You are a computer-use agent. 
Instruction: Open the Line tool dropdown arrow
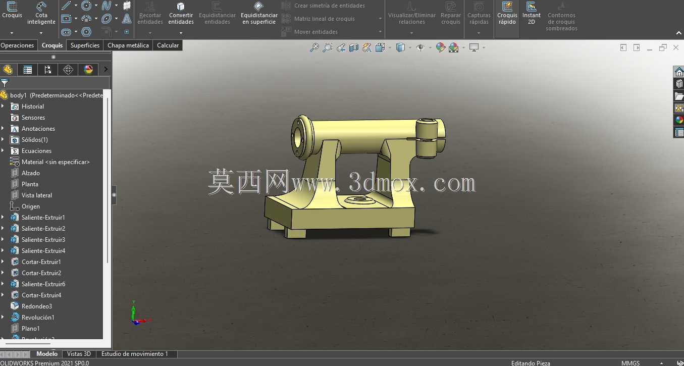tap(76, 6)
